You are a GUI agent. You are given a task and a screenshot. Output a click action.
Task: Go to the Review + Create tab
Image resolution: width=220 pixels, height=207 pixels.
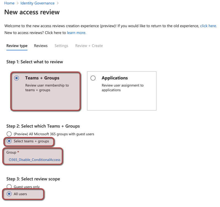89,46
